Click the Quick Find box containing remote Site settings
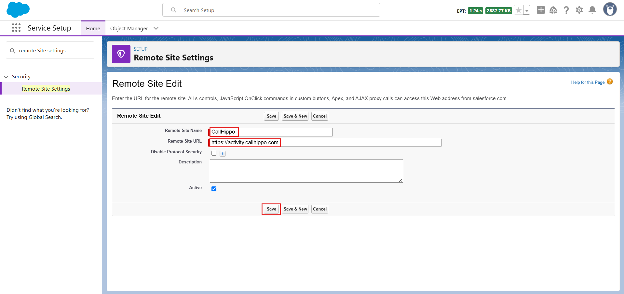 50,50
